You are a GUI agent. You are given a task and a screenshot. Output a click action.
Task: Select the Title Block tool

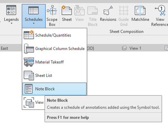click(93, 16)
